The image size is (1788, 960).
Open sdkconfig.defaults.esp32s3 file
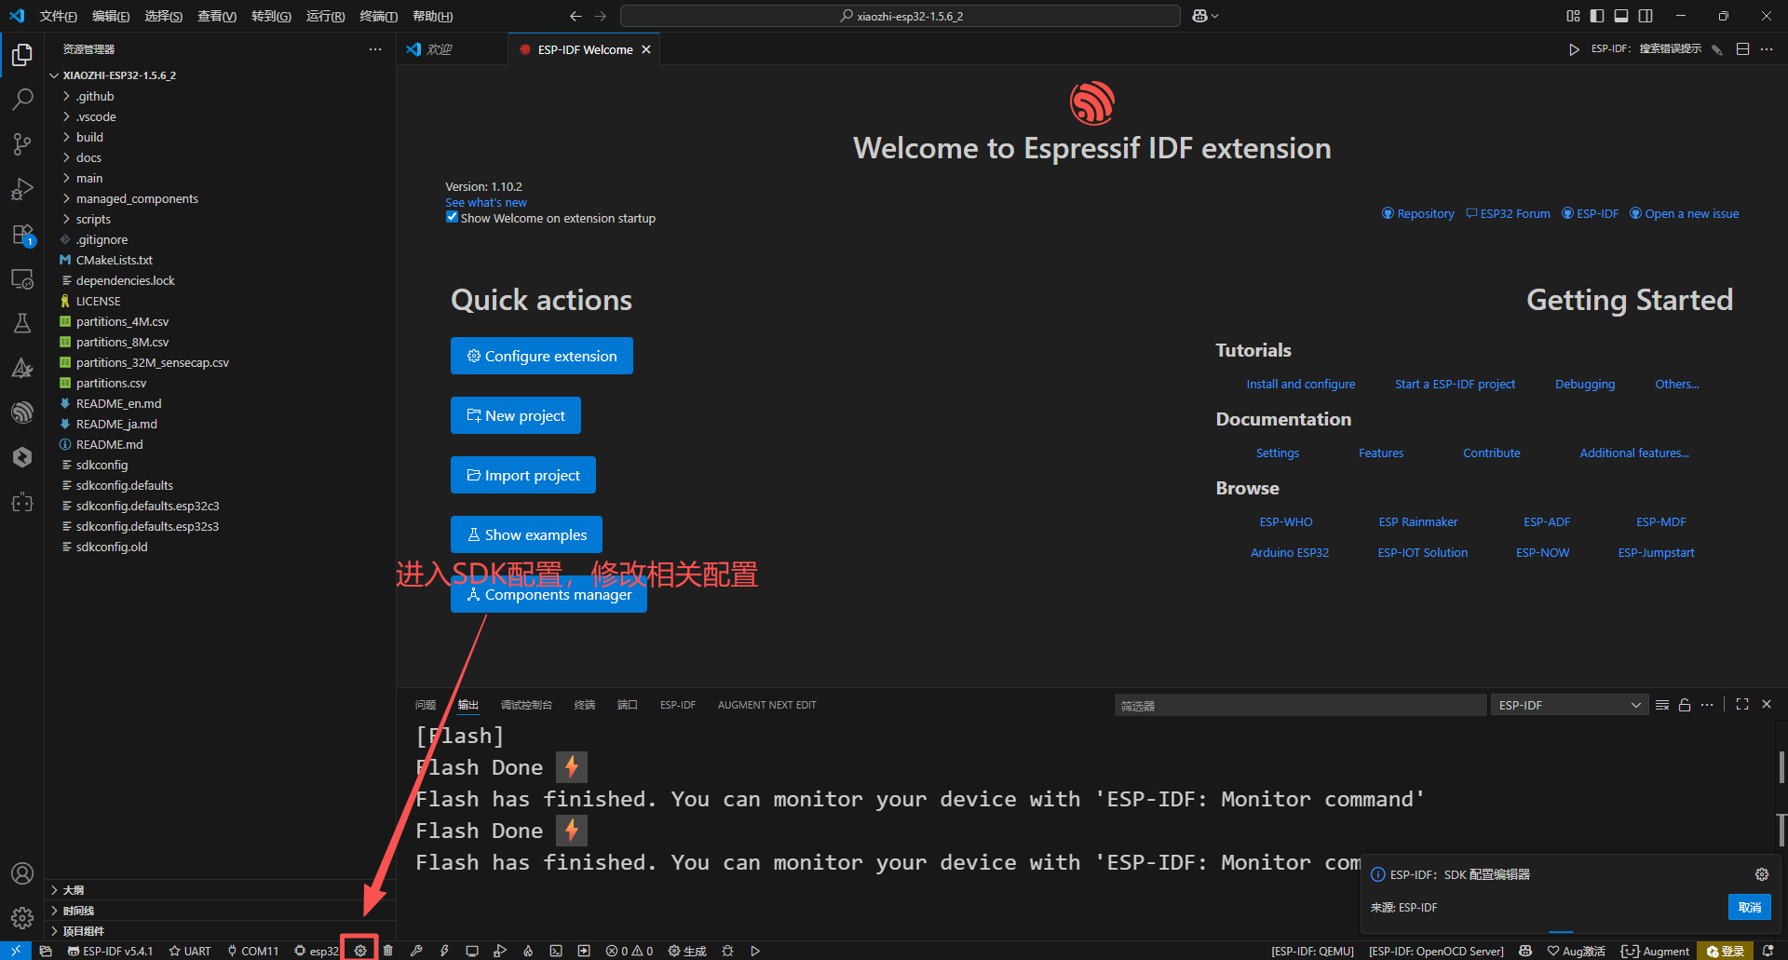point(147,526)
